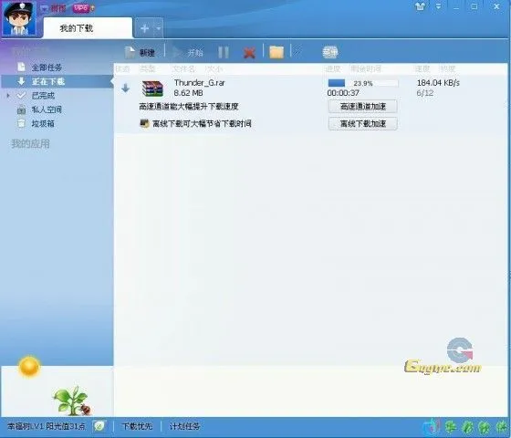
Task: Open the download folder icon
Action: point(276,52)
